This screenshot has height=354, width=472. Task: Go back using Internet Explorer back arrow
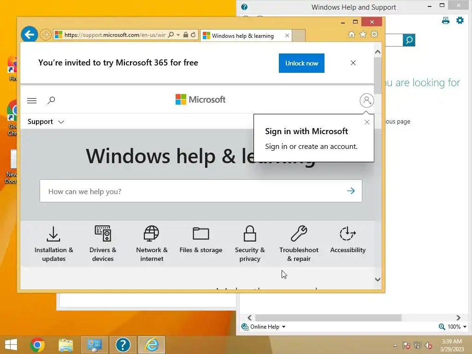tap(29, 35)
